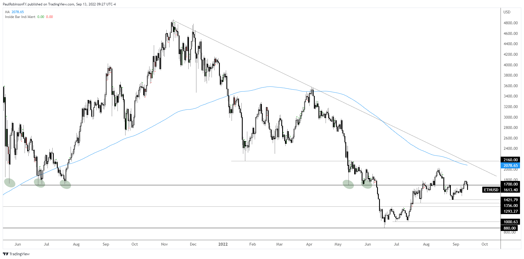Click the 2160.00 price level label
The image size is (524, 259).
tap(511, 160)
